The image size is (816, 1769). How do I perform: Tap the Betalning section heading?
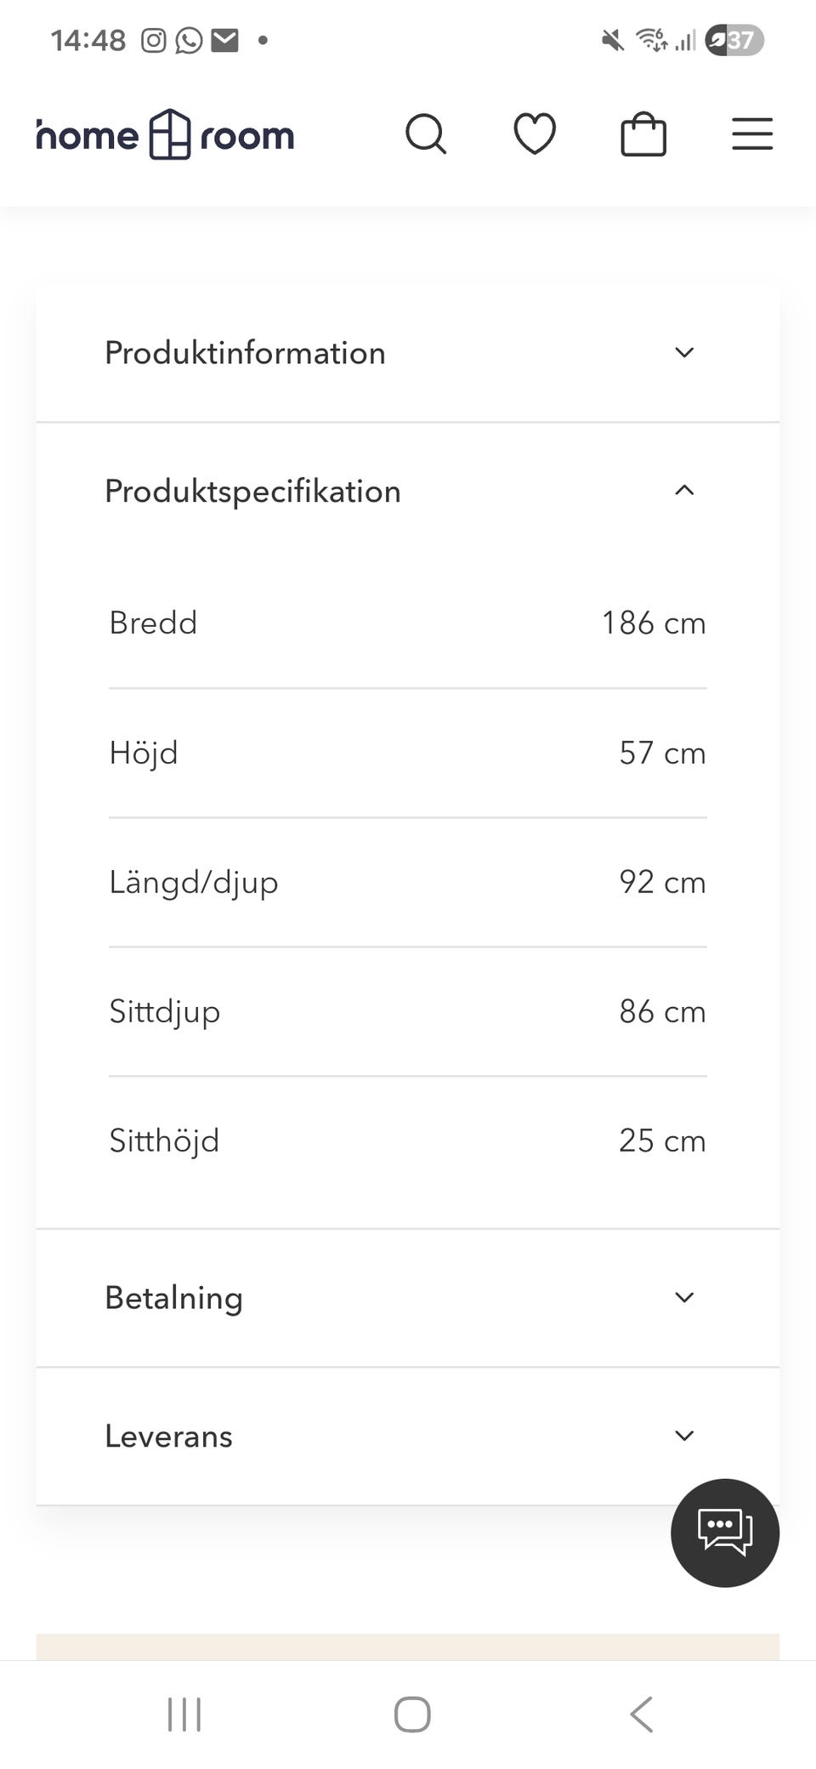click(x=173, y=1298)
